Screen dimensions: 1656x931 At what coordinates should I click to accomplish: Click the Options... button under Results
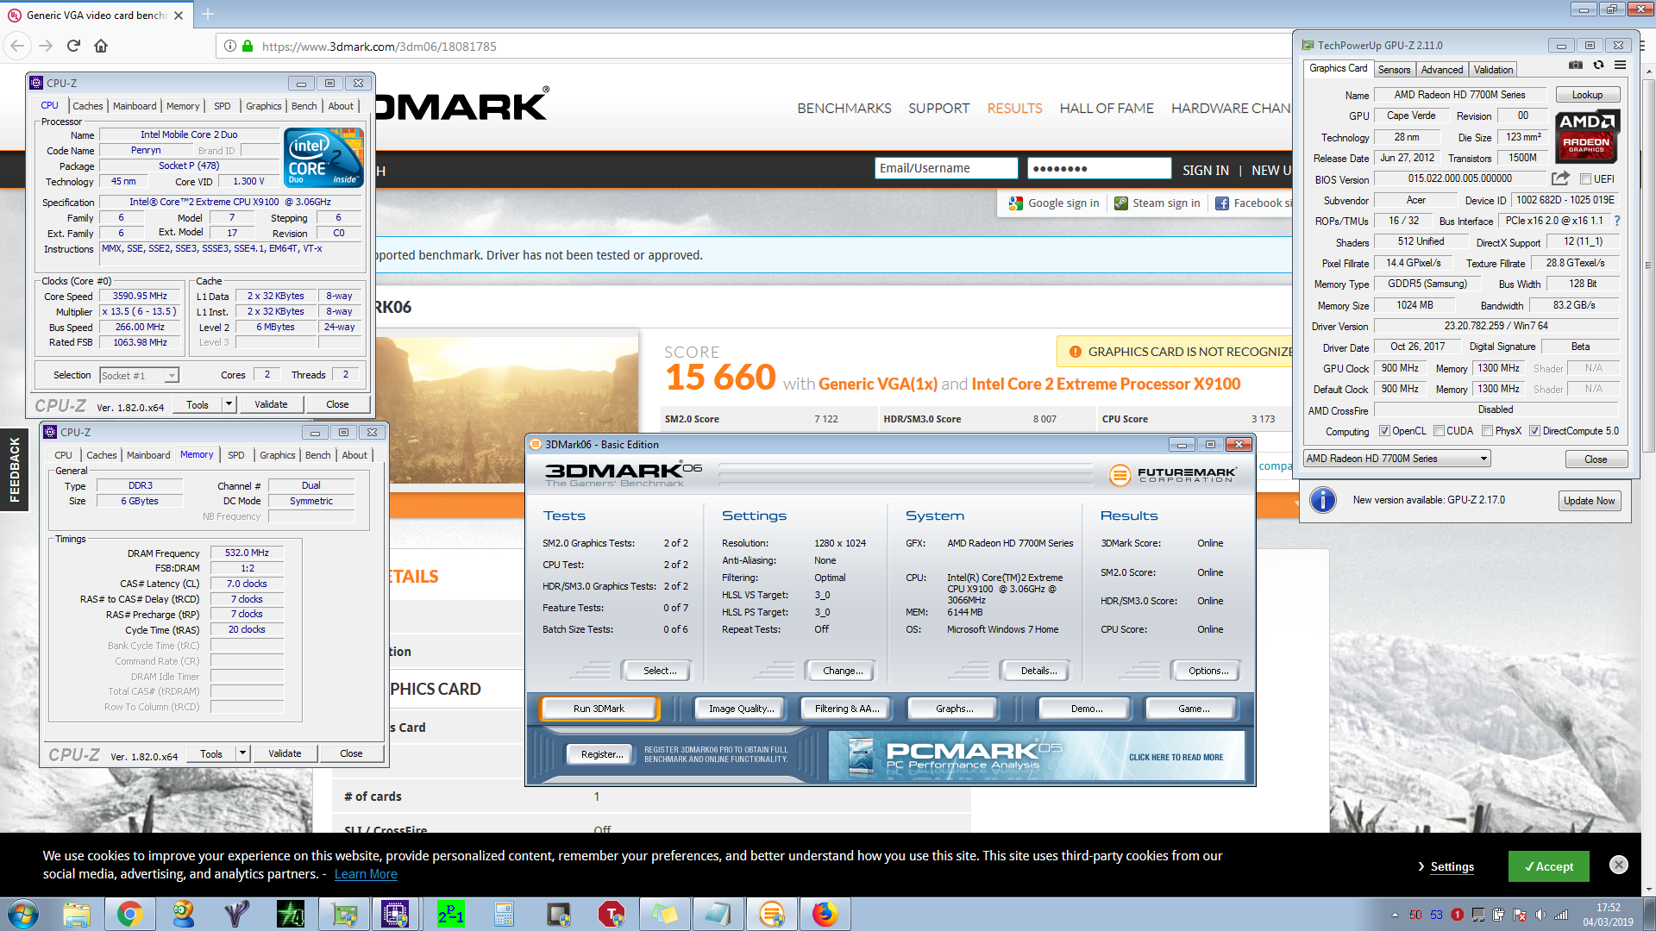coord(1208,671)
